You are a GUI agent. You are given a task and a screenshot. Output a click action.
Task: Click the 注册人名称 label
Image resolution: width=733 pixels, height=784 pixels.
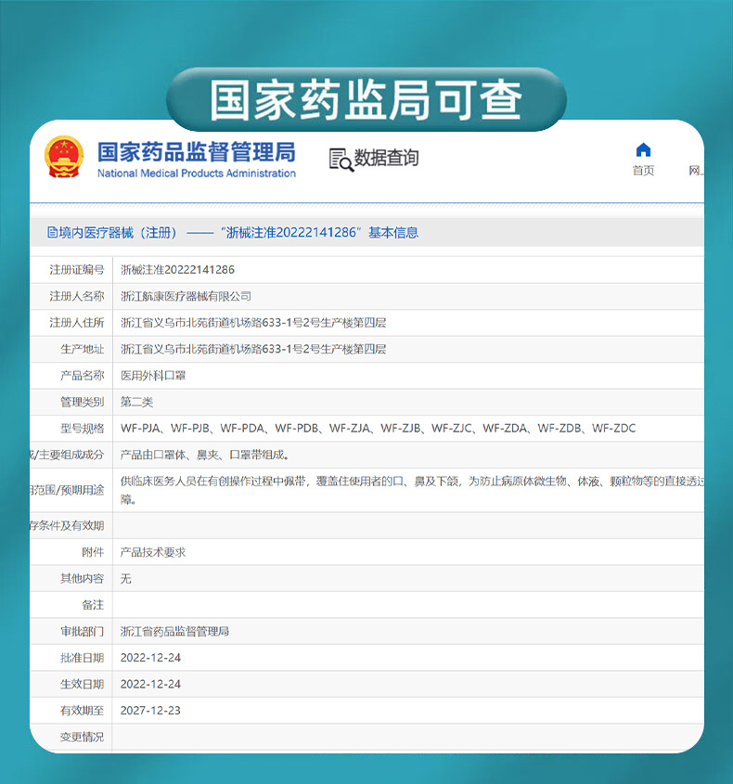pyautogui.click(x=76, y=297)
